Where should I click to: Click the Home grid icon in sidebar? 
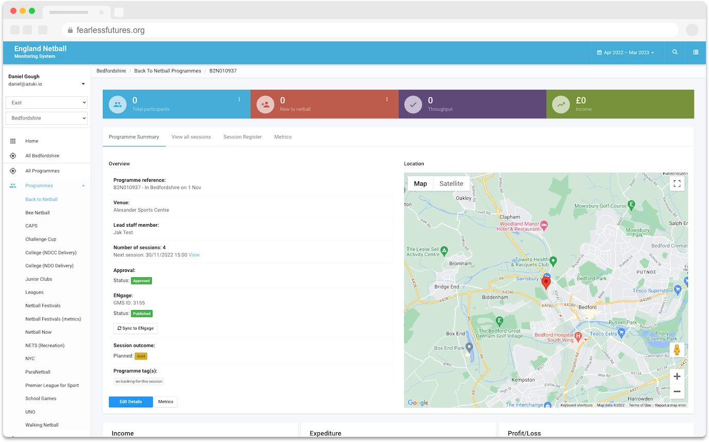[12, 141]
